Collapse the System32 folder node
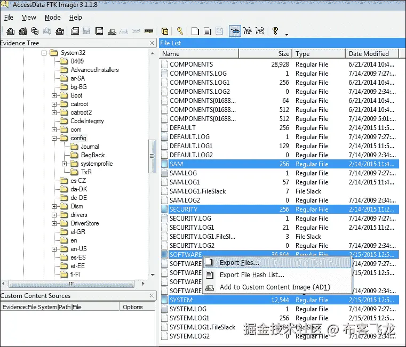Screen dimensions: 406x347 (44, 53)
